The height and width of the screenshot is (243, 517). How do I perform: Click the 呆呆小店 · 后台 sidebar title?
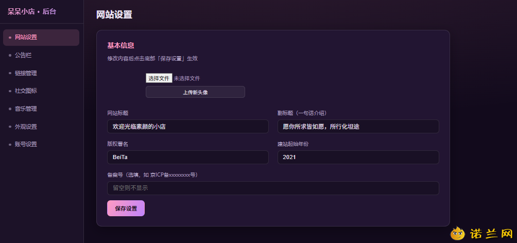pyautogui.click(x=31, y=11)
